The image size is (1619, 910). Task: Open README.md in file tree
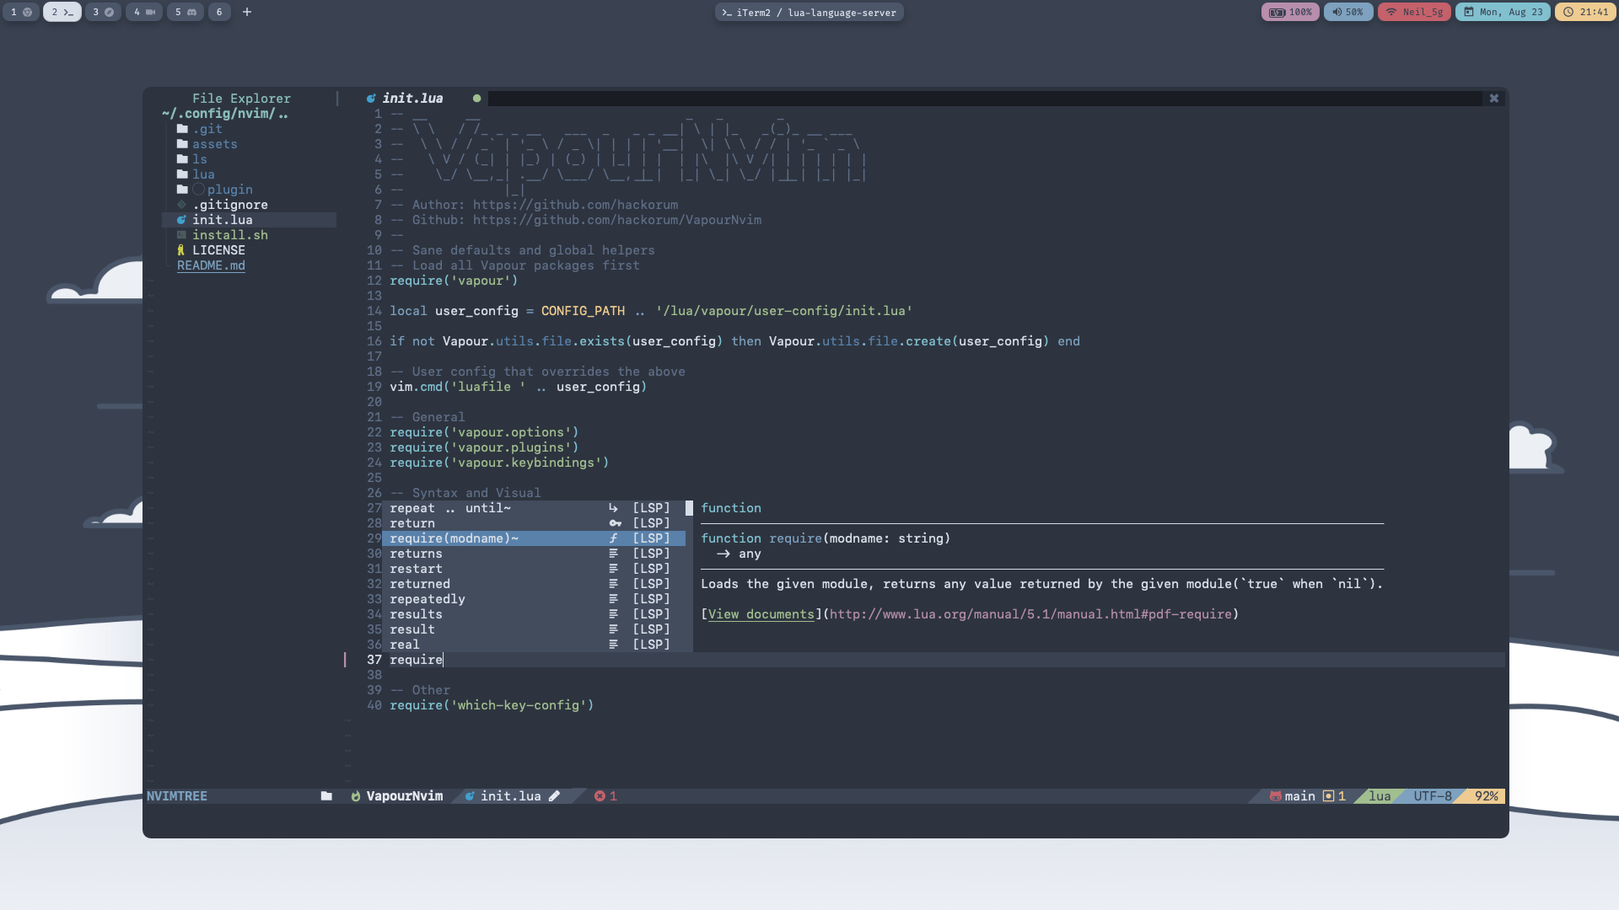coord(211,265)
